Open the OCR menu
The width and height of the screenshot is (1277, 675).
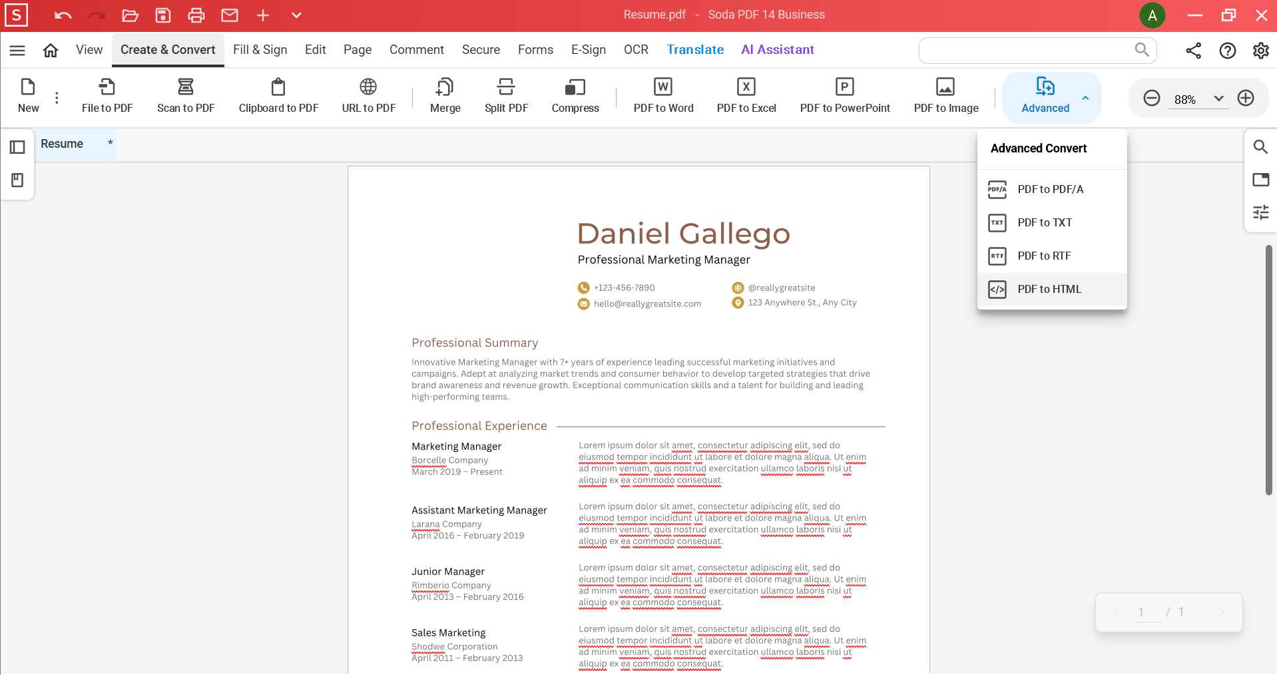636,49
